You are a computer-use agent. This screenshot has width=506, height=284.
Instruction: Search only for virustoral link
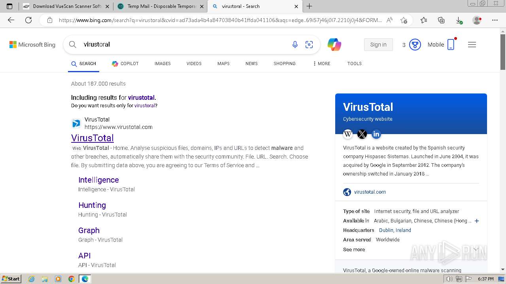[x=145, y=106]
